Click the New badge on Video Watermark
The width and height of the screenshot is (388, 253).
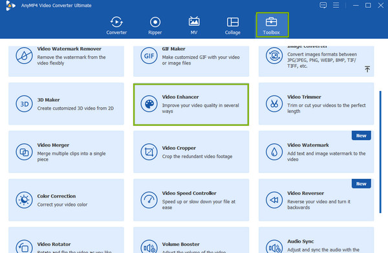pyautogui.click(x=361, y=136)
